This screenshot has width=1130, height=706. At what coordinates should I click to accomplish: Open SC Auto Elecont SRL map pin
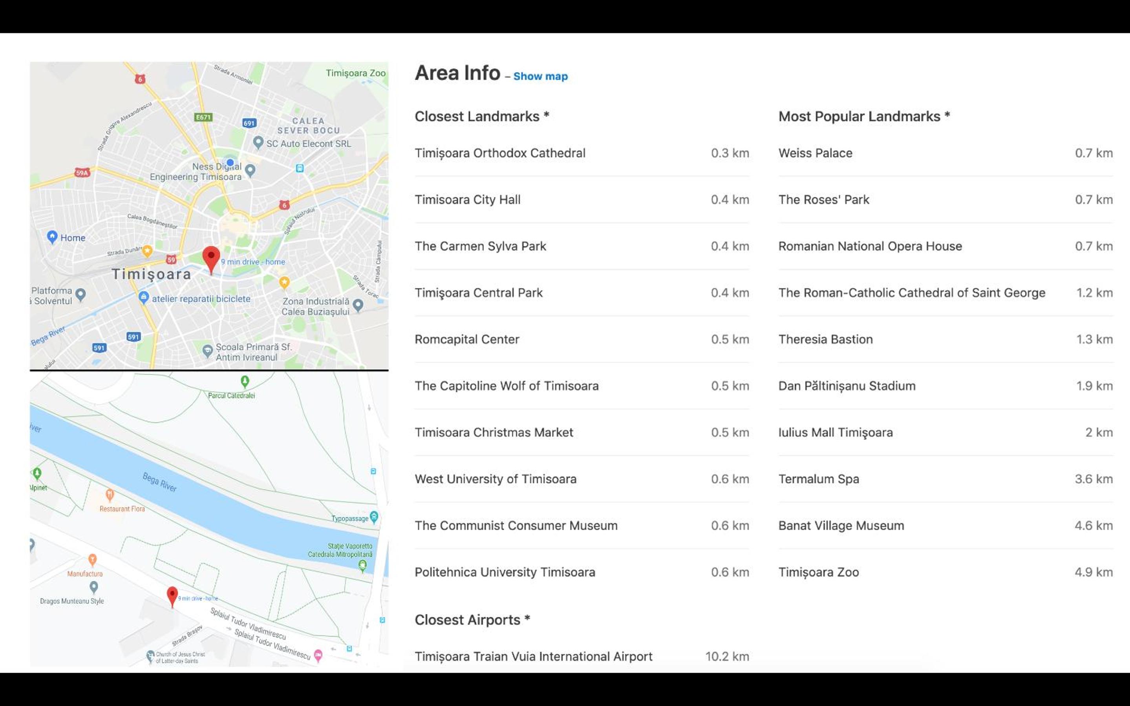258,142
